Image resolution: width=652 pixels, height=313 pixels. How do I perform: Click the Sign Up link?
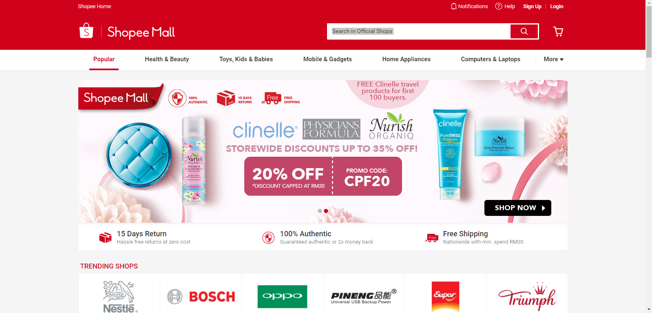[x=532, y=7]
